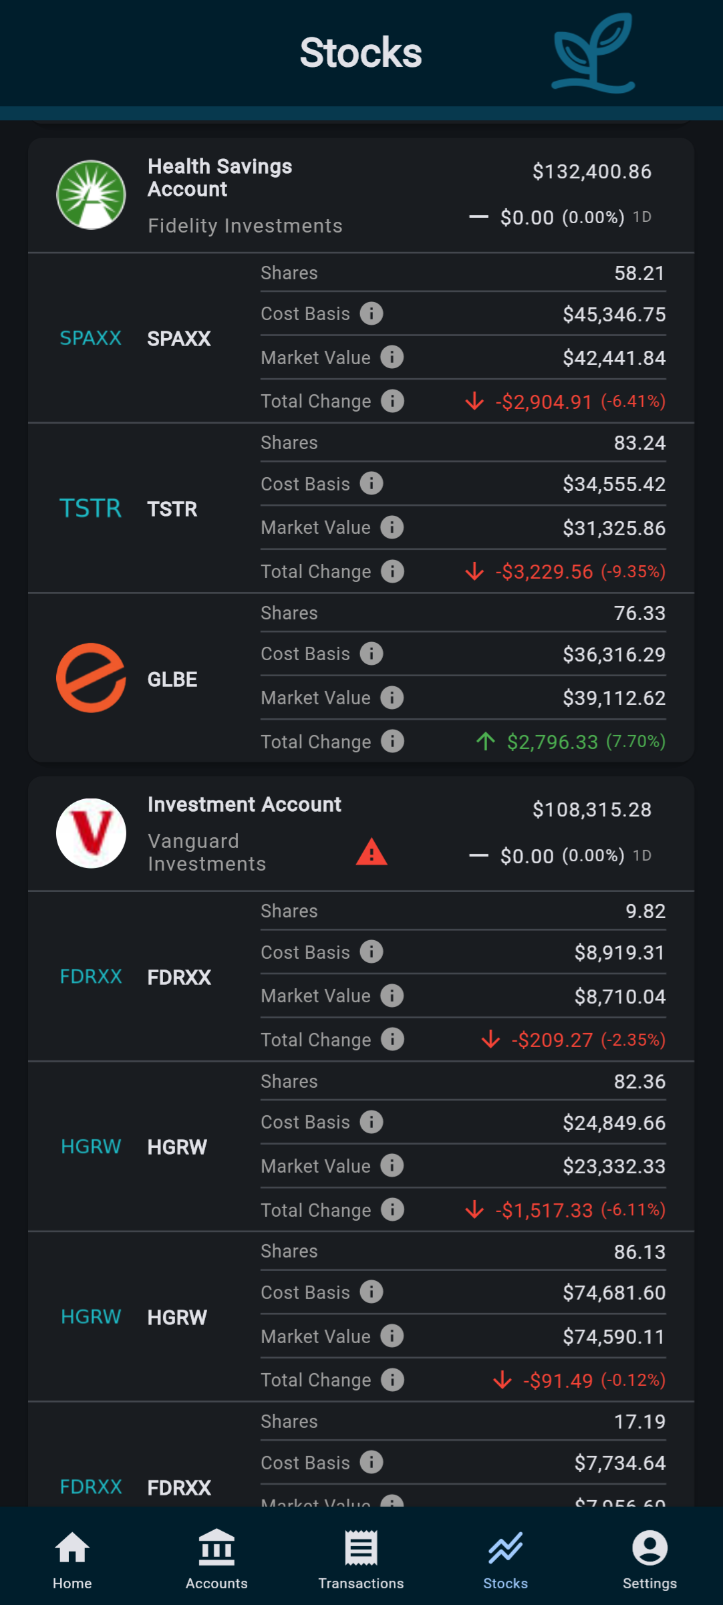Show Total Change info for HGRW 86.13 shares
The width and height of the screenshot is (723, 1605).
[x=392, y=1380]
